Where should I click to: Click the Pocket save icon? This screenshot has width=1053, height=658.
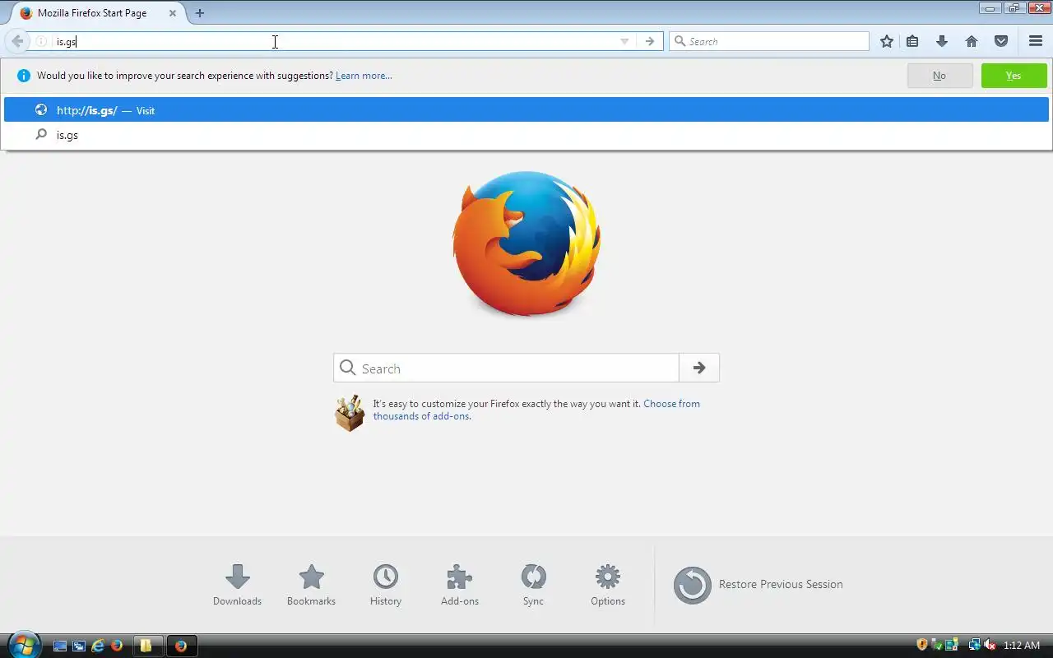(x=1001, y=41)
